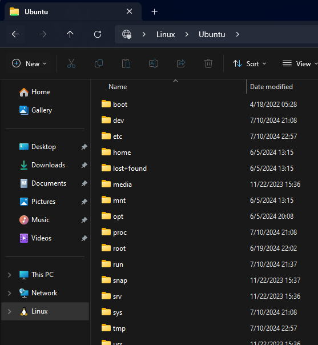Click the pin icon next to Music

pos(84,220)
